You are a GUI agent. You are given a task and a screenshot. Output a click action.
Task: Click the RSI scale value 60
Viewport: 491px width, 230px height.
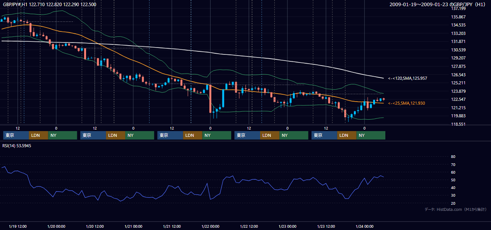pos(453,172)
